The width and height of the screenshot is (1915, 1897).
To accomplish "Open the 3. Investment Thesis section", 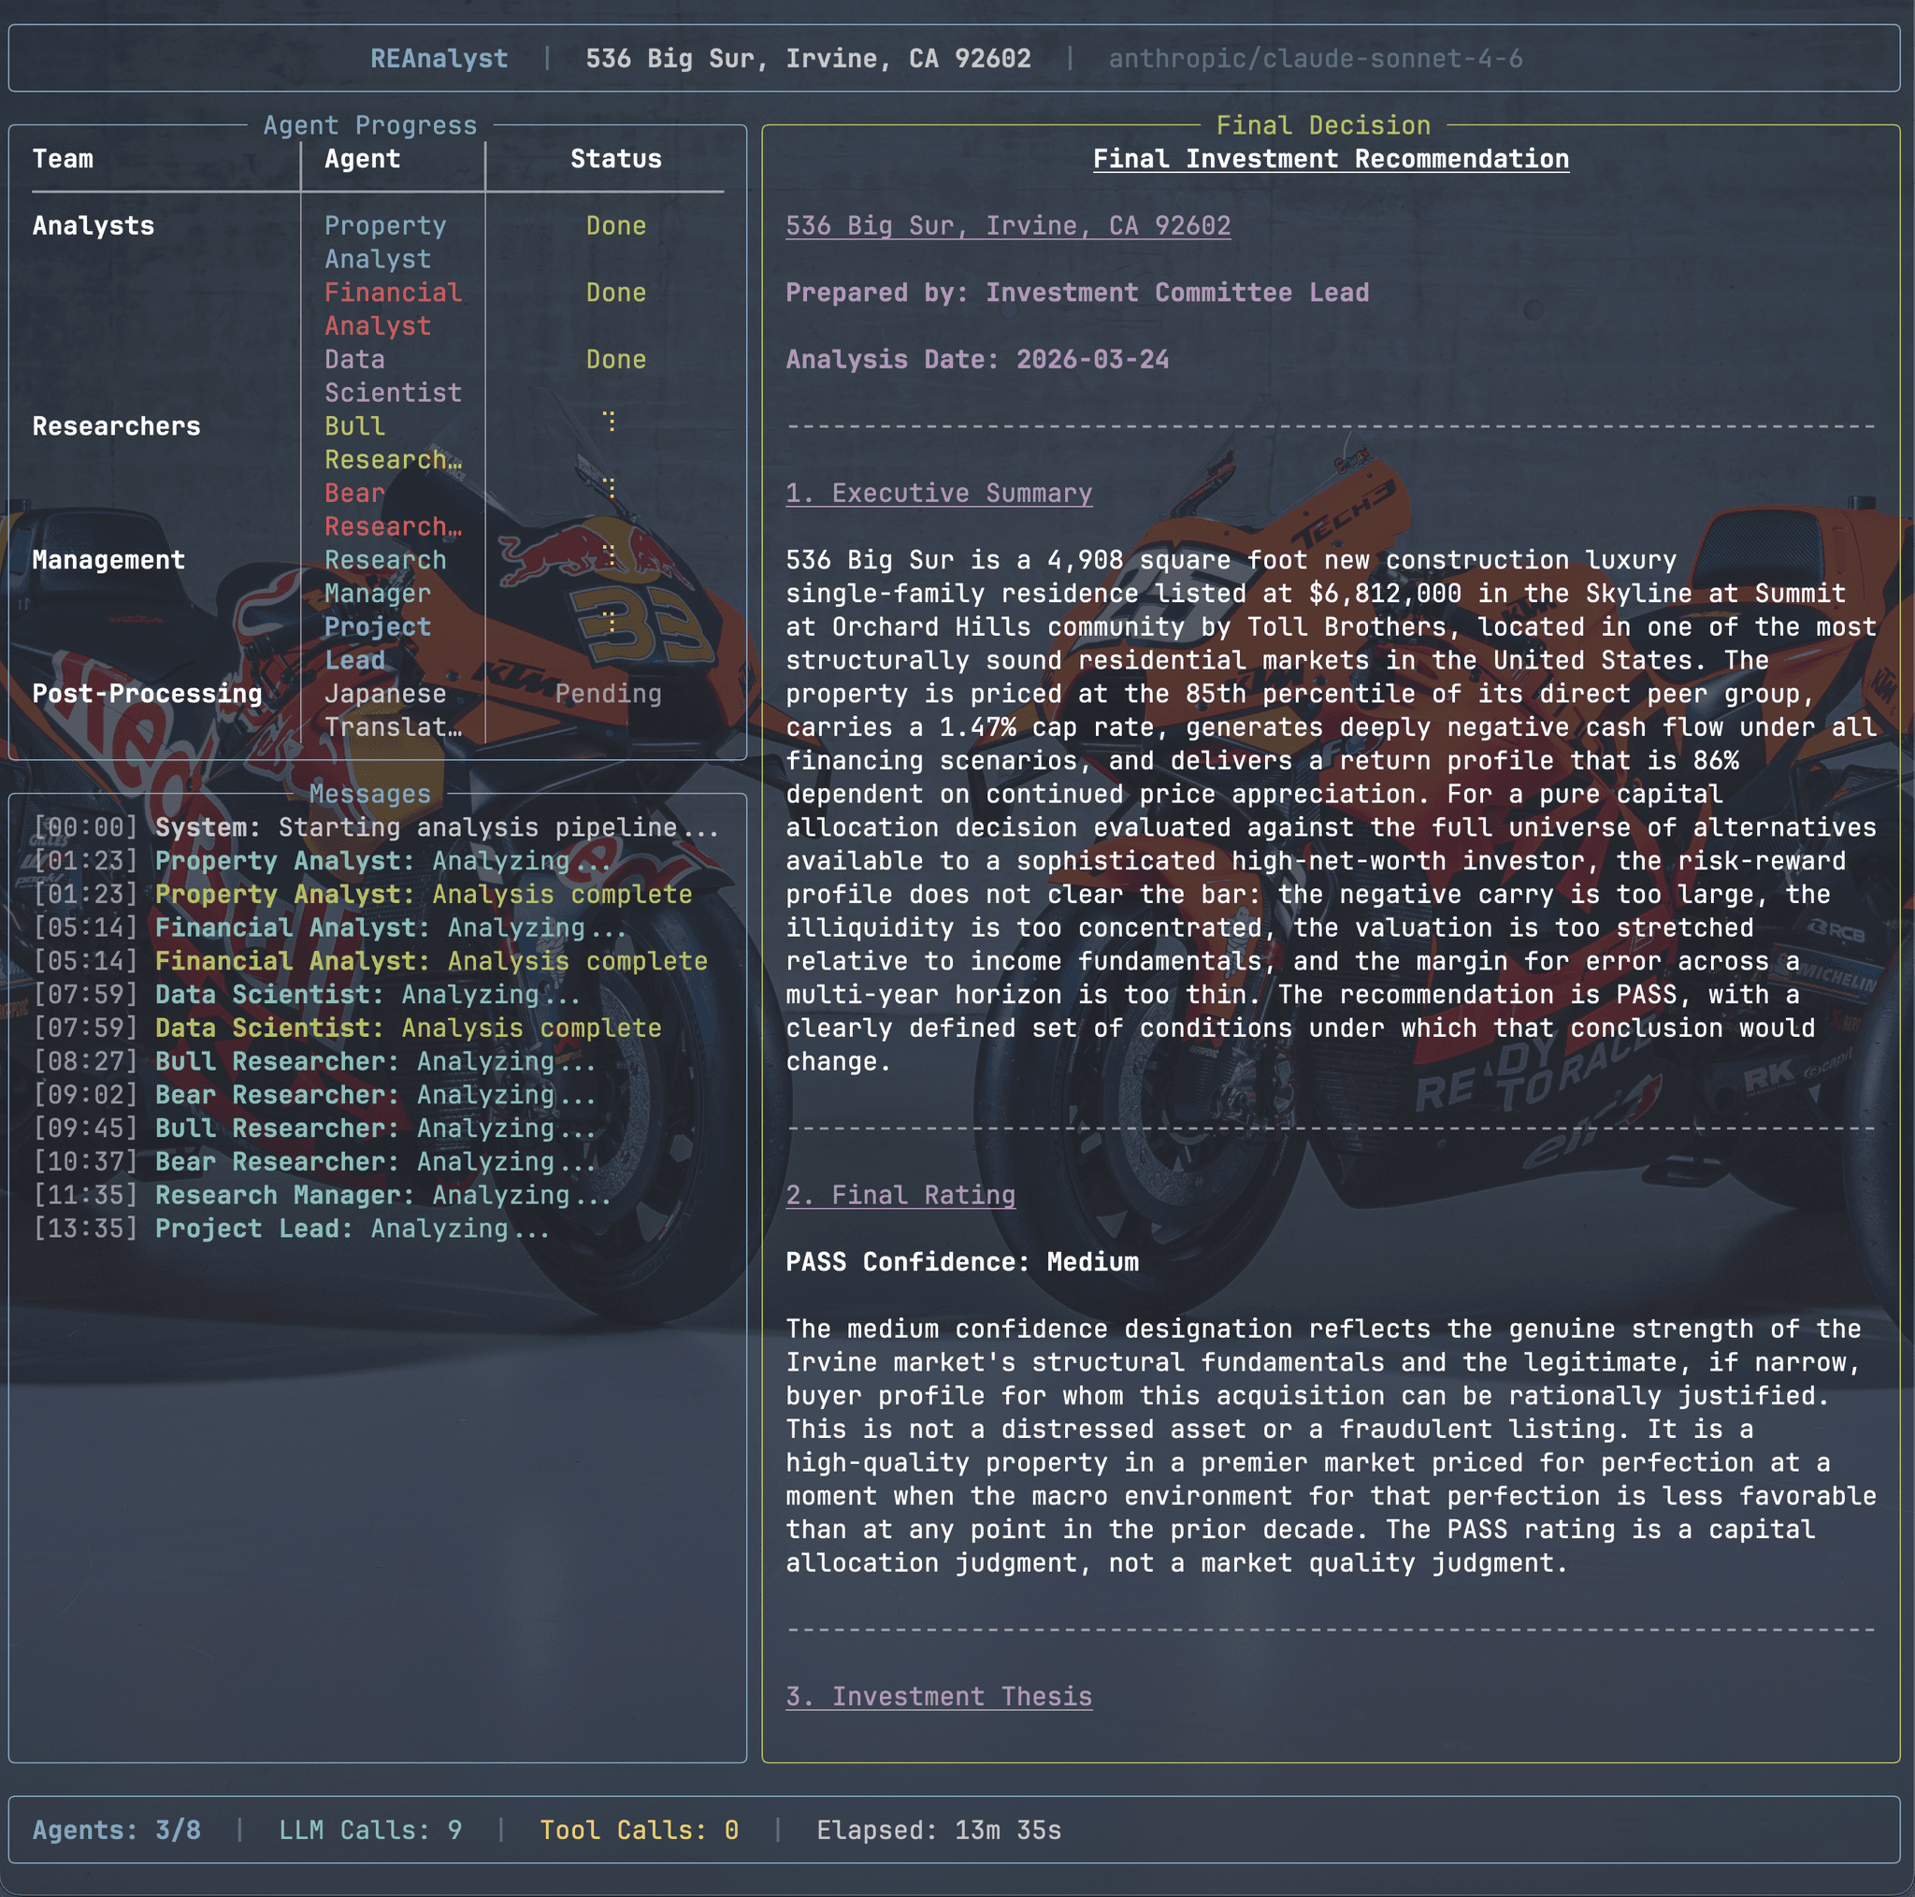I will 938,1697.
